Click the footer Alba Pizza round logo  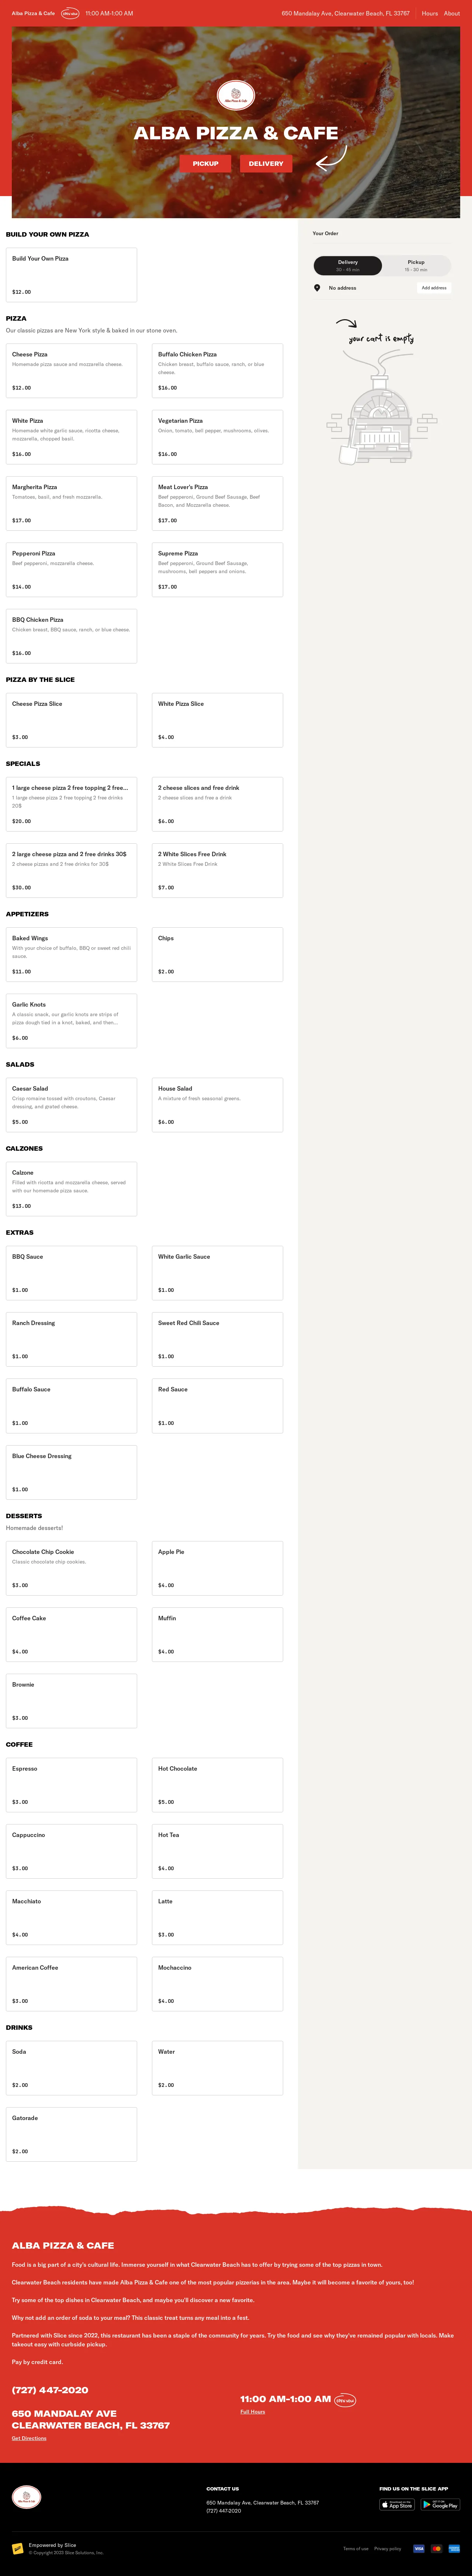pos(27,2498)
